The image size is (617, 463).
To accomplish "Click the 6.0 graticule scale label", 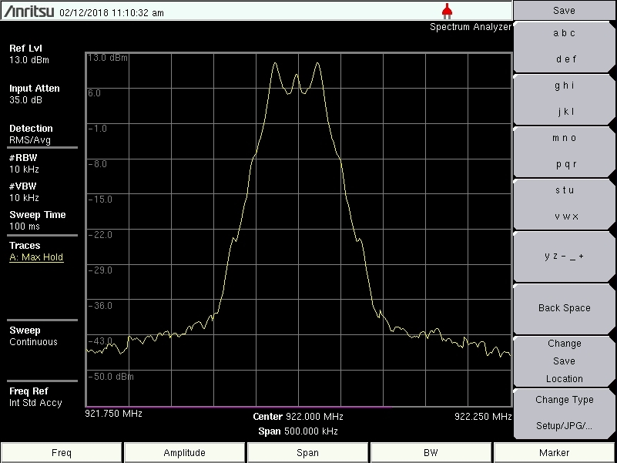I will 94,93.
